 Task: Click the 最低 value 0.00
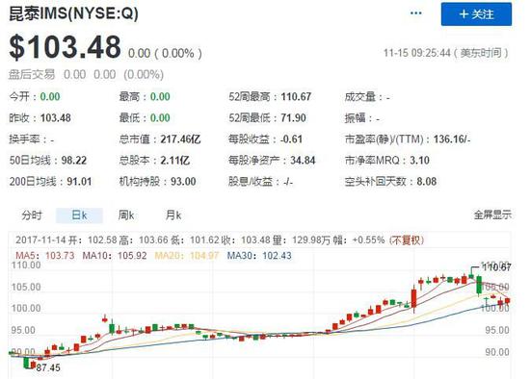(160, 118)
